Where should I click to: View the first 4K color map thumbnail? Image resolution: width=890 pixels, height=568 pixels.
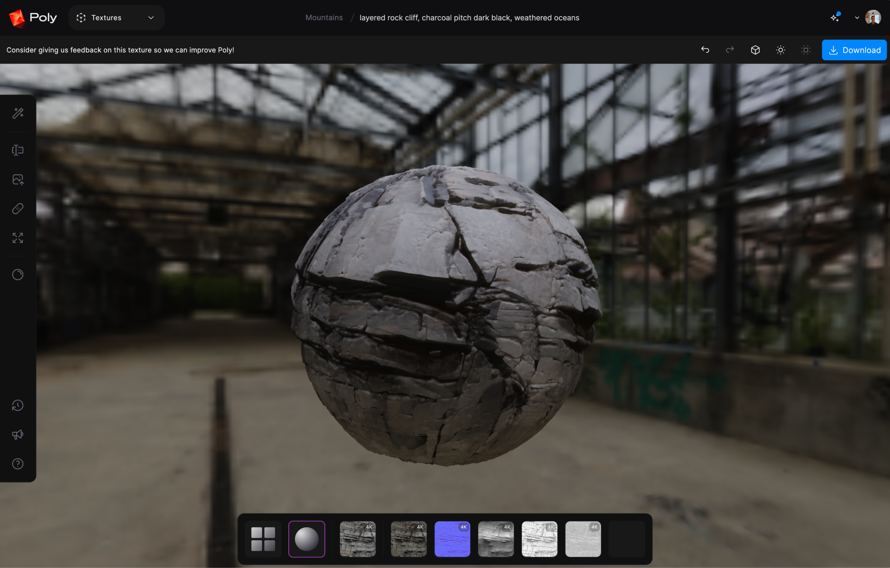tap(358, 539)
